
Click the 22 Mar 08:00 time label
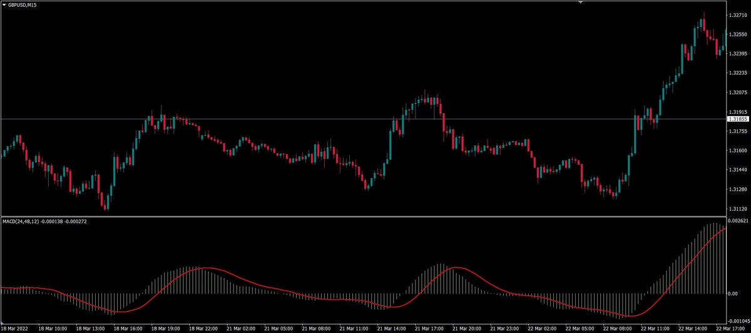point(618,328)
